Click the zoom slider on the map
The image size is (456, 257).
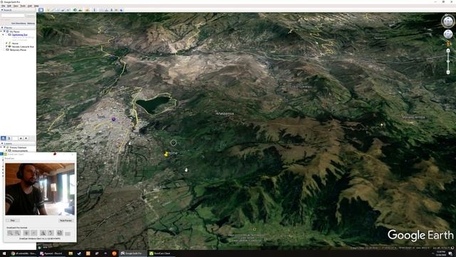coord(448,61)
